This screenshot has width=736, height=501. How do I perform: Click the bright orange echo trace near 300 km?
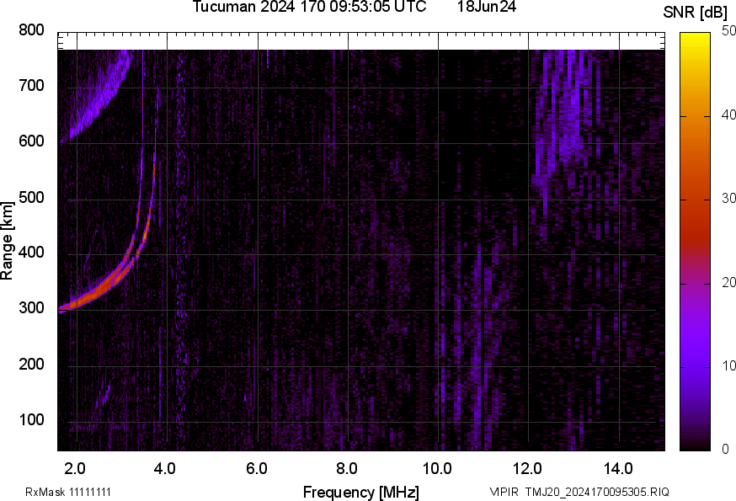click(x=93, y=296)
